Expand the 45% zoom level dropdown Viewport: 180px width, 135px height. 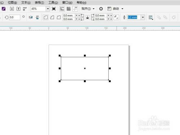tap(48, 9)
